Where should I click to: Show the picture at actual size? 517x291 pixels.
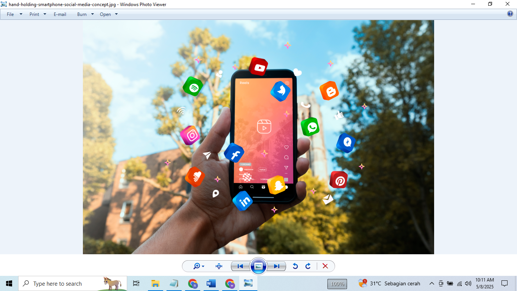pos(219,266)
